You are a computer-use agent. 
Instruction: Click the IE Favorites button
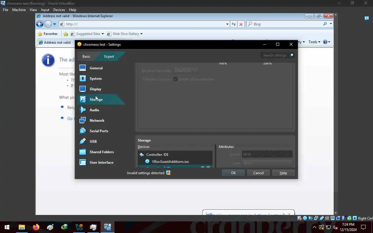coord(48,34)
